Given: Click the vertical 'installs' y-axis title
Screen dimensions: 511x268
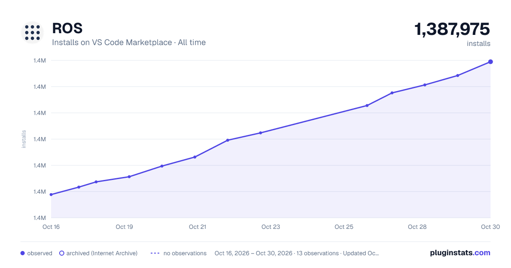Looking at the screenshot, I should [24, 139].
